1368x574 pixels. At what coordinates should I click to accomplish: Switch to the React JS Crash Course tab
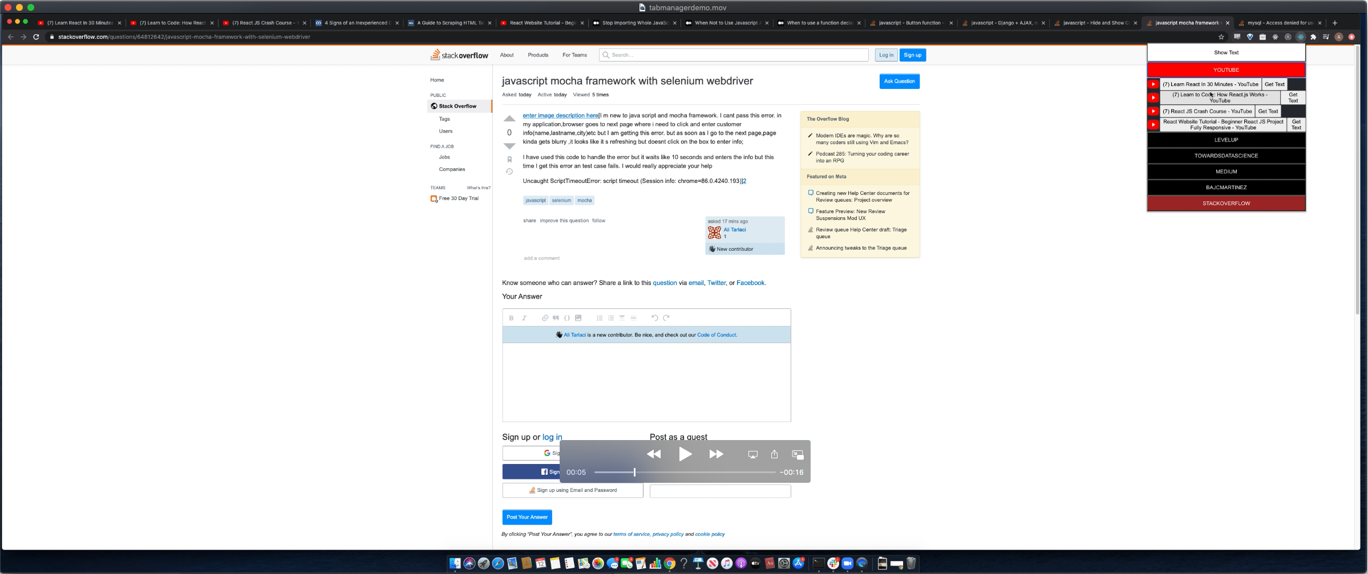click(265, 23)
